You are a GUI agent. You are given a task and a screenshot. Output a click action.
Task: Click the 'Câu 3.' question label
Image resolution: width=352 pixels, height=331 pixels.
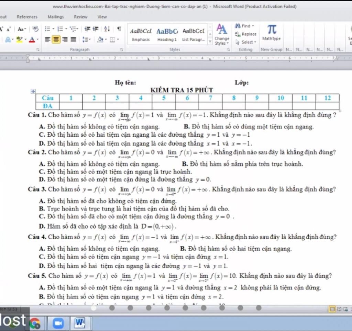click(x=37, y=189)
